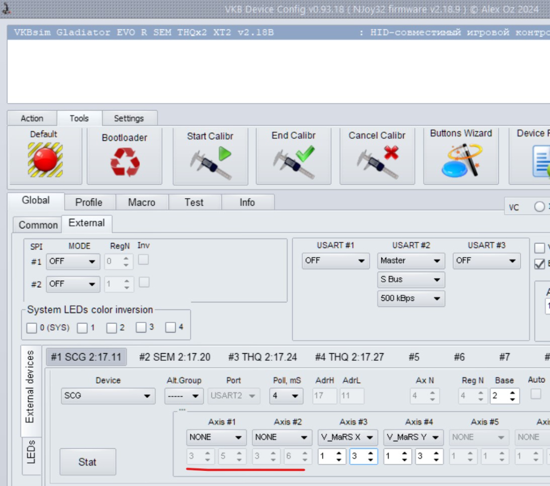Image resolution: width=550 pixels, height=486 pixels.
Task: Open the USART #3 dropdown
Action: click(486, 261)
